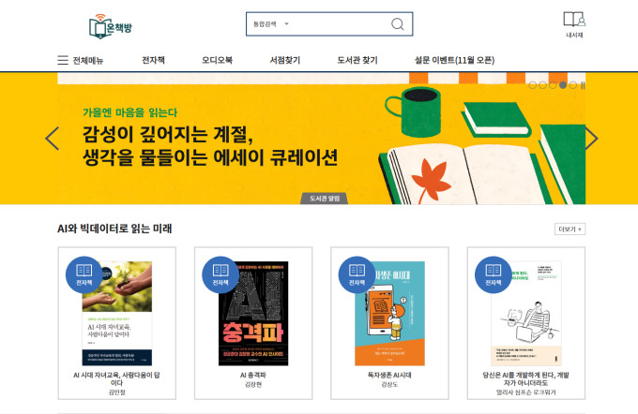Select the second banner indicator dot
This screenshot has width=638, height=414.
[542, 85]
